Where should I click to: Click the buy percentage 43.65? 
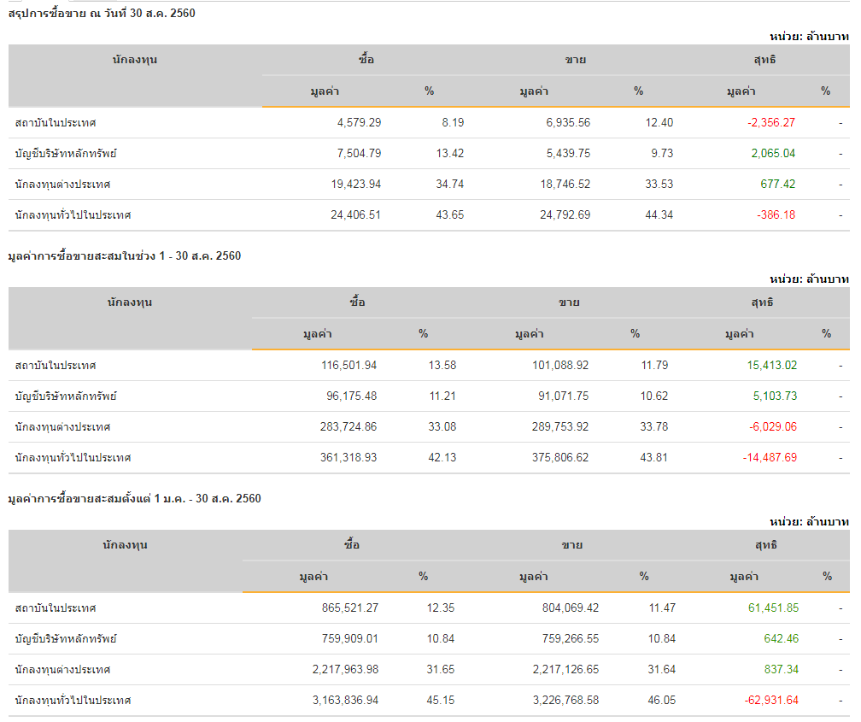(450, 214)
